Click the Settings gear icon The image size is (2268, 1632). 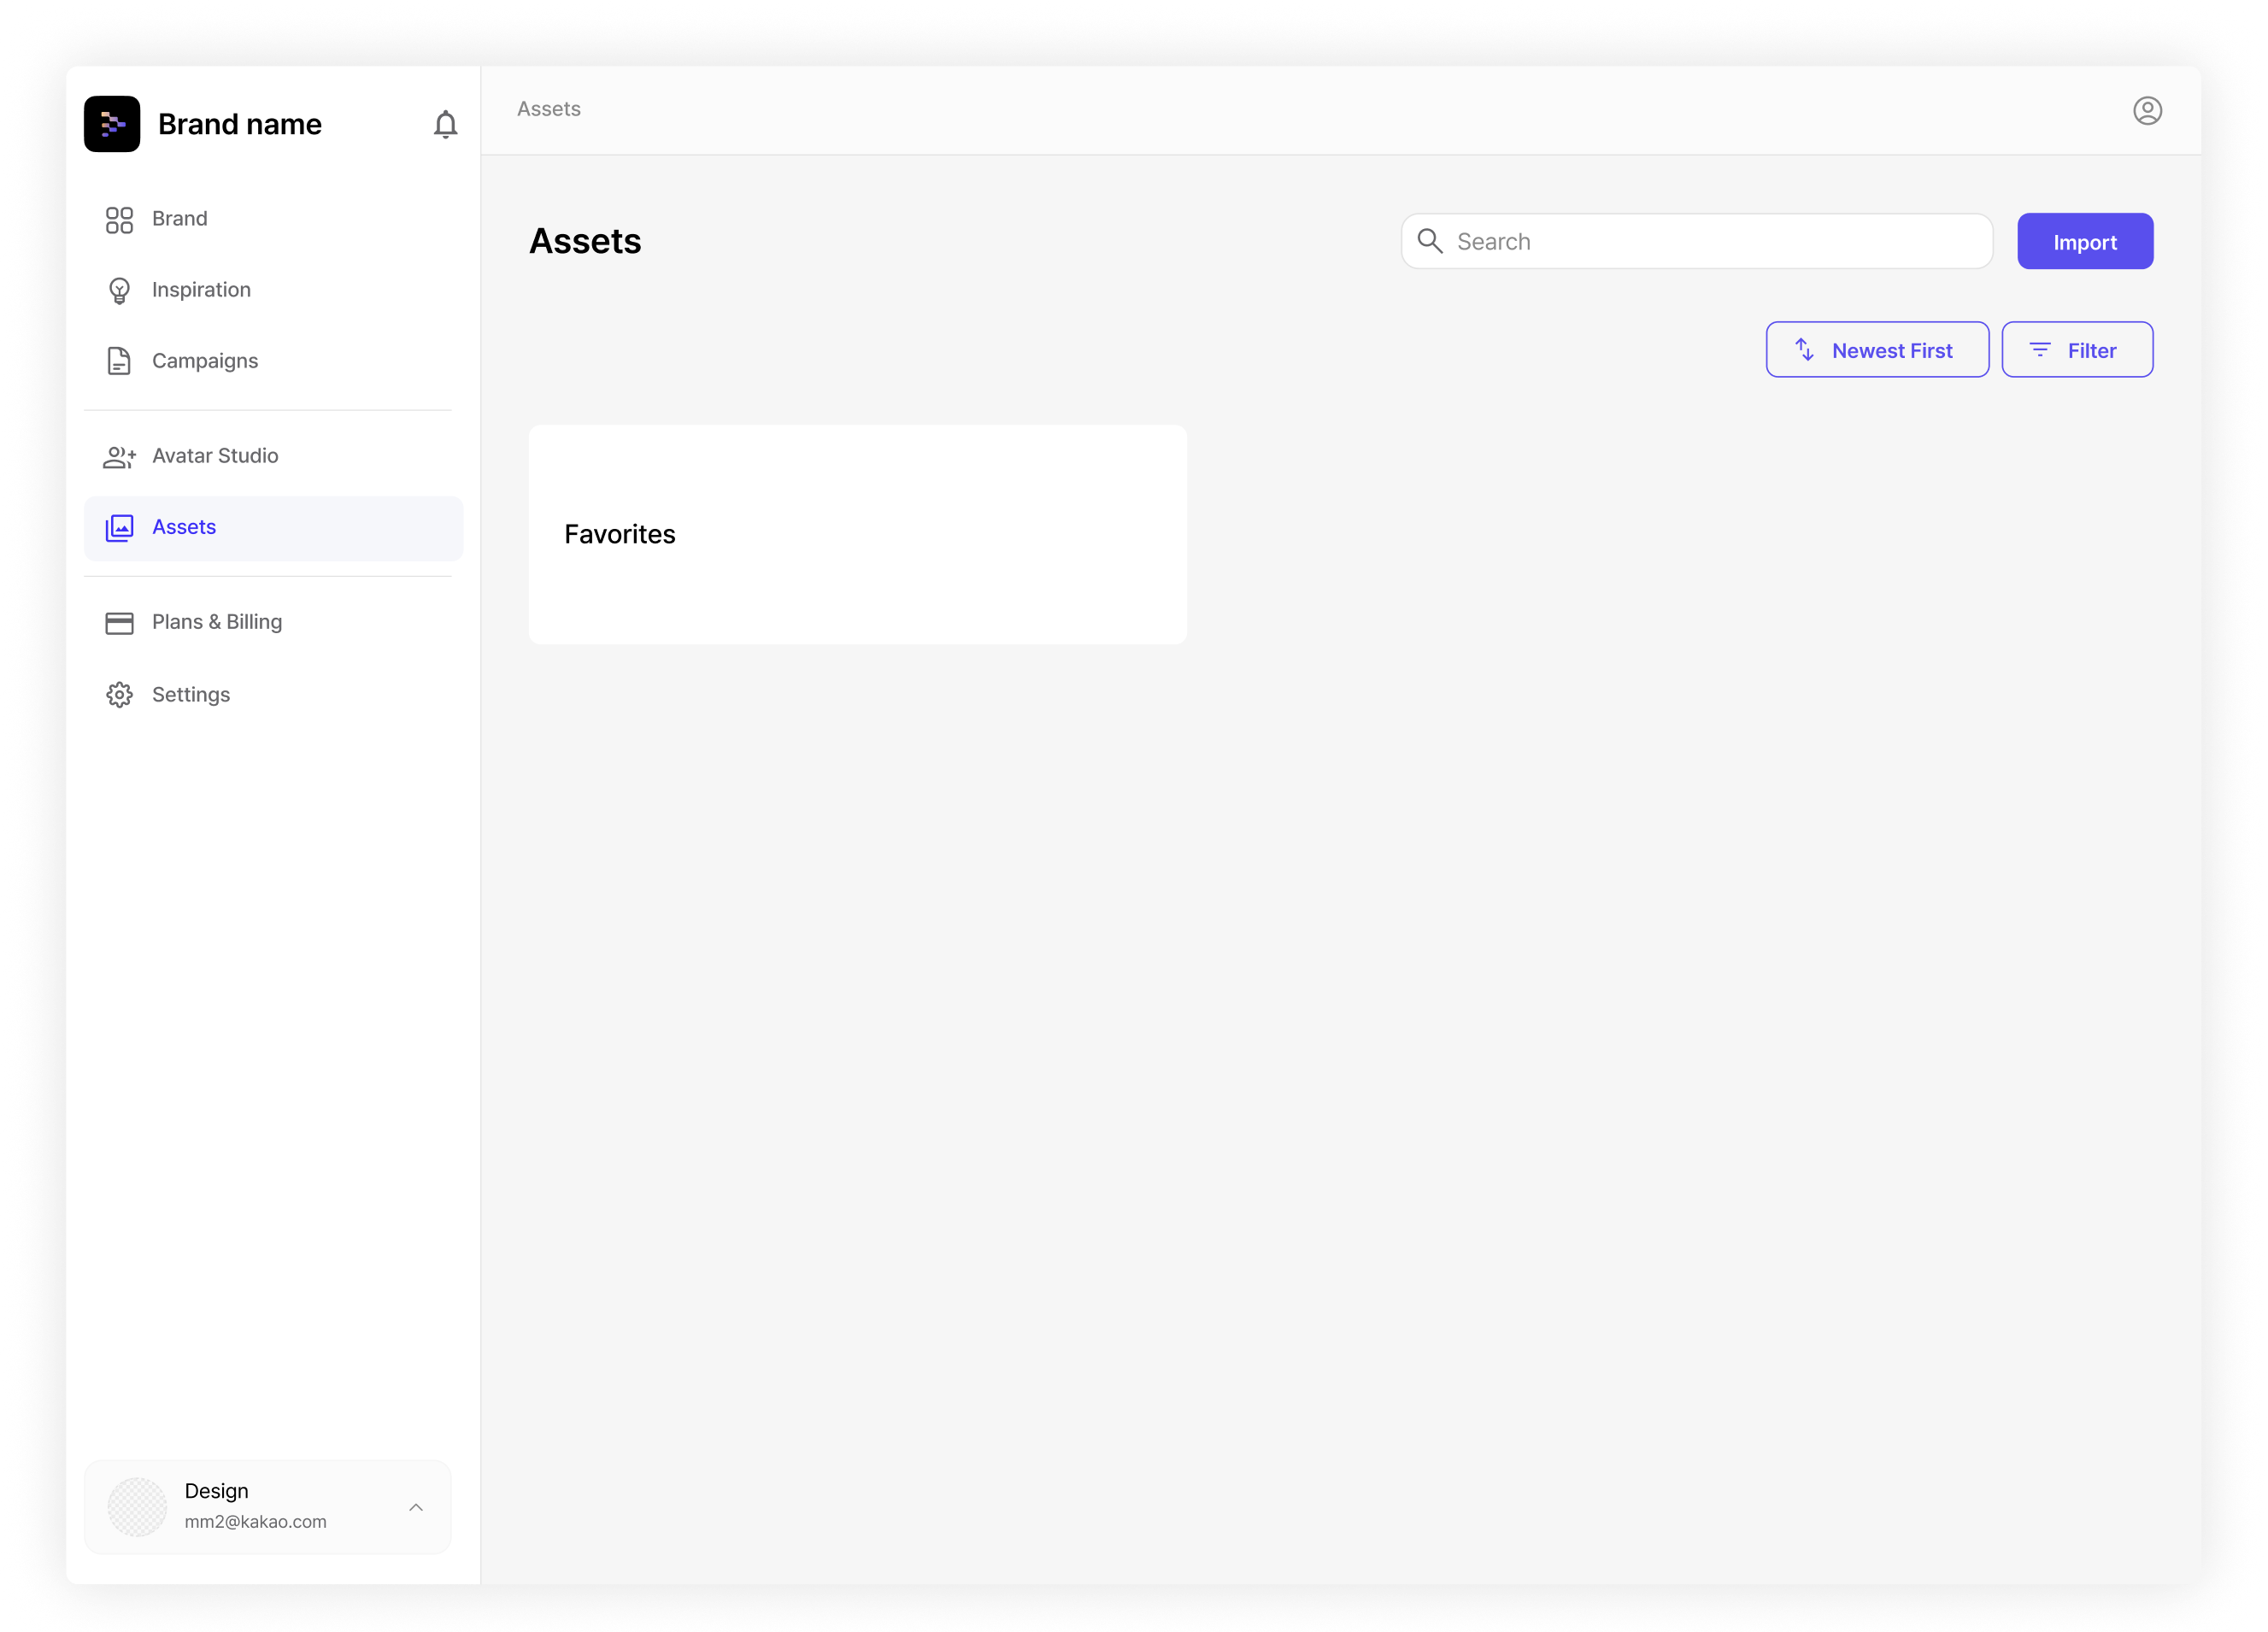pyautogui.click(x=119, y=695)
